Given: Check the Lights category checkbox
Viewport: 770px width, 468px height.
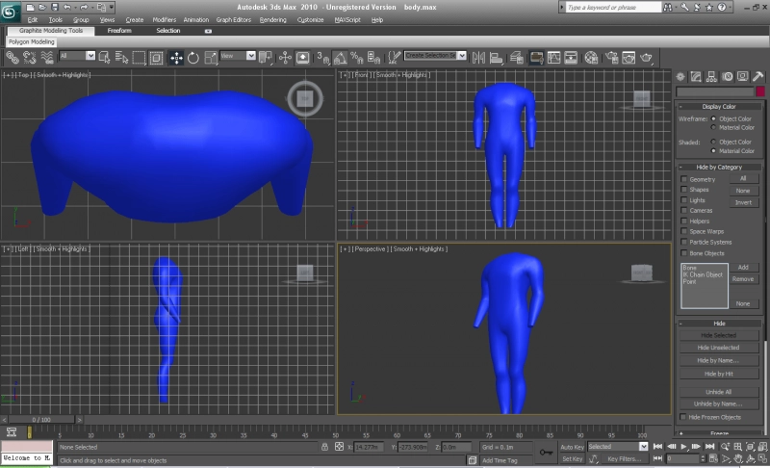Looking at the screenshot, I should (x=684, y=199).
